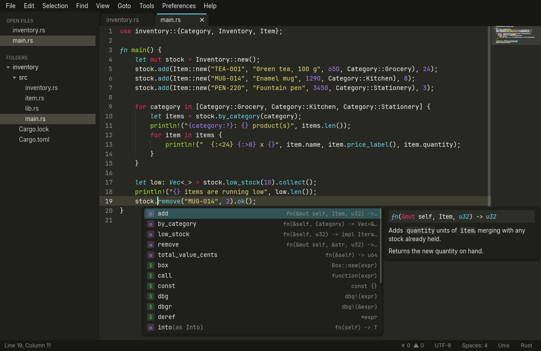Choose the 'add' completion
Viewport: 541px width, 351px height.
click(x=262, y=214)
